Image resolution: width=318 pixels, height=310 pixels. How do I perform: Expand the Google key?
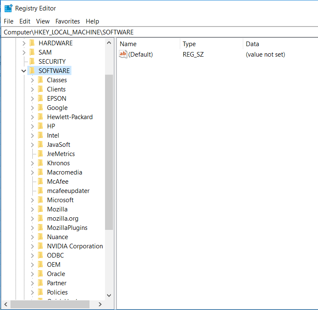coord(32,108)
